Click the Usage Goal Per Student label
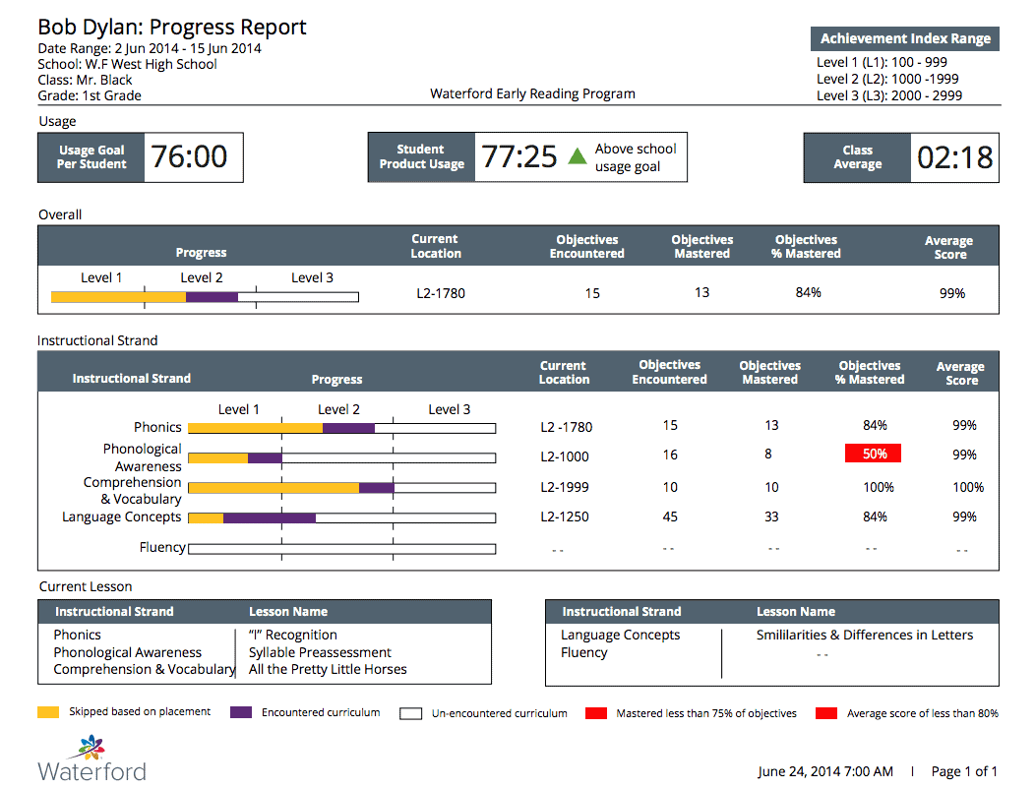This screenshot has height=789, width=1035. pos(91,157)
